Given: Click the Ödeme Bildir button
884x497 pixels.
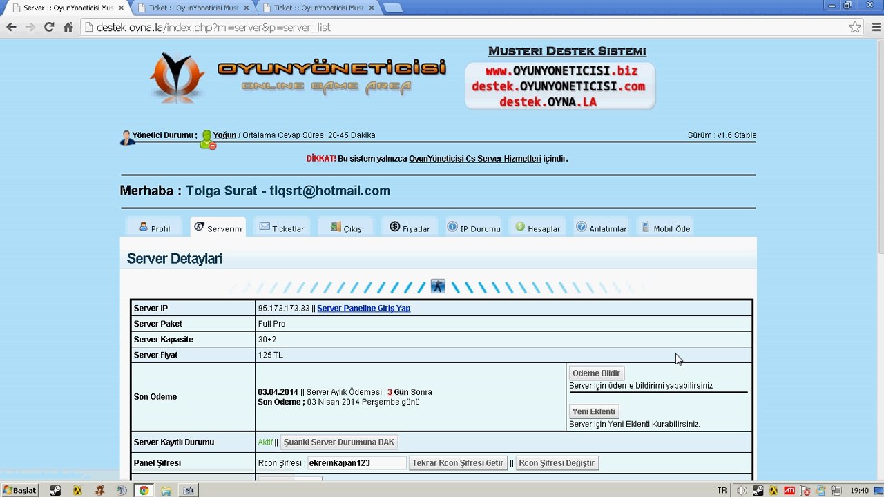Looking at the screenshot, I should pyautogui.click(x=596, y=373).
